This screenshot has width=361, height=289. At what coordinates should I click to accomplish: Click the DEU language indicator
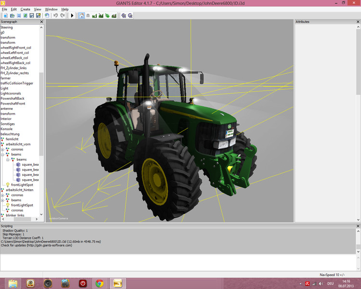(x=330, y=284)
